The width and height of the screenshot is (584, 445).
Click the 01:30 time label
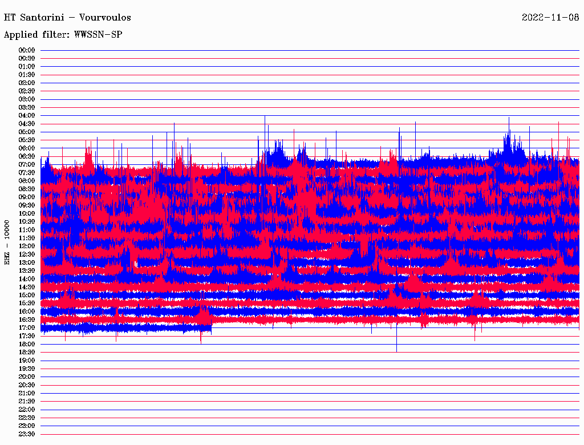tap(27, 75)
